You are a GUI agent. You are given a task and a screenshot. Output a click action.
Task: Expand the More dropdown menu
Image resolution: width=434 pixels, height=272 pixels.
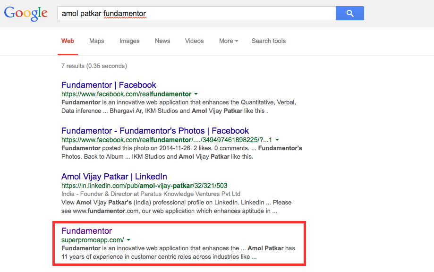pyautogui.click(x=229, y=41)
